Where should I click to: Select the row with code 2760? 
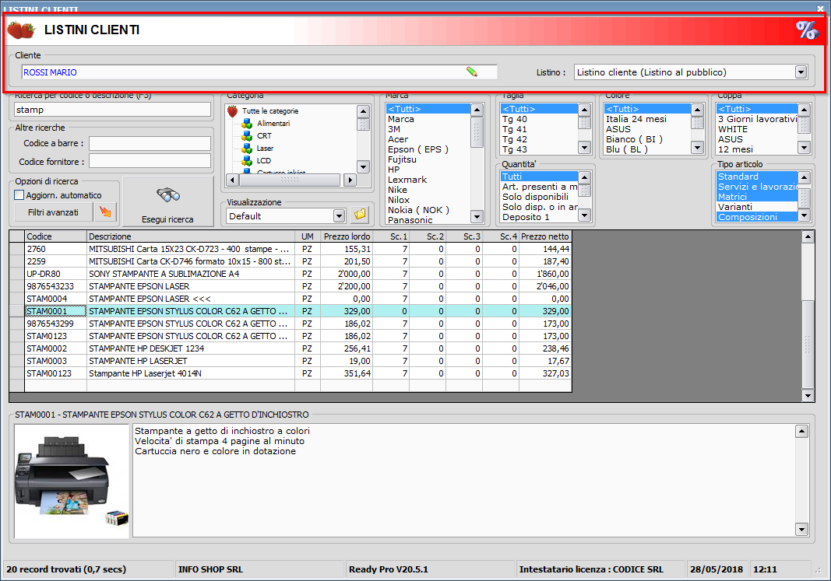290,249
